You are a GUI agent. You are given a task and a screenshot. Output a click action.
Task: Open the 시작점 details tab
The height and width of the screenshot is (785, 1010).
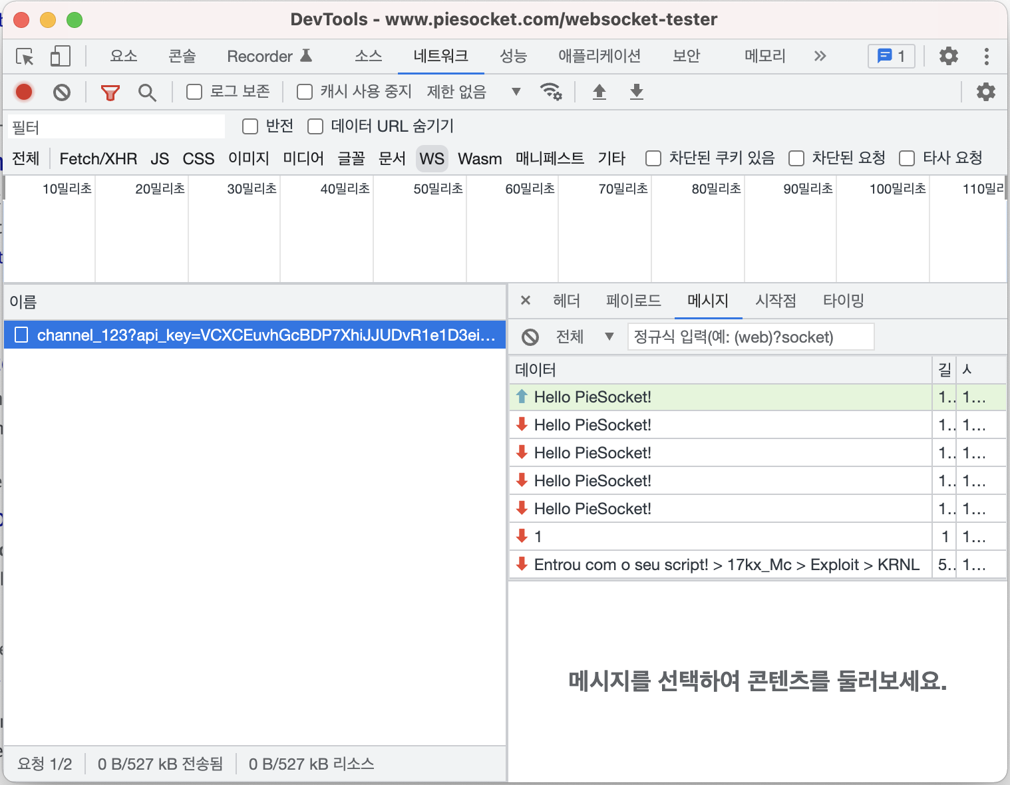776,301
